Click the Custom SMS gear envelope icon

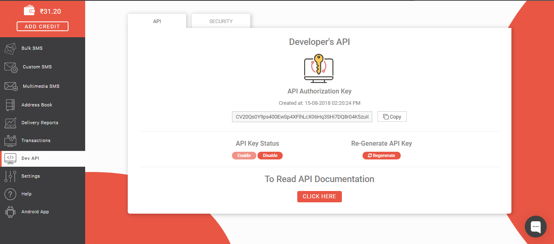11,67
